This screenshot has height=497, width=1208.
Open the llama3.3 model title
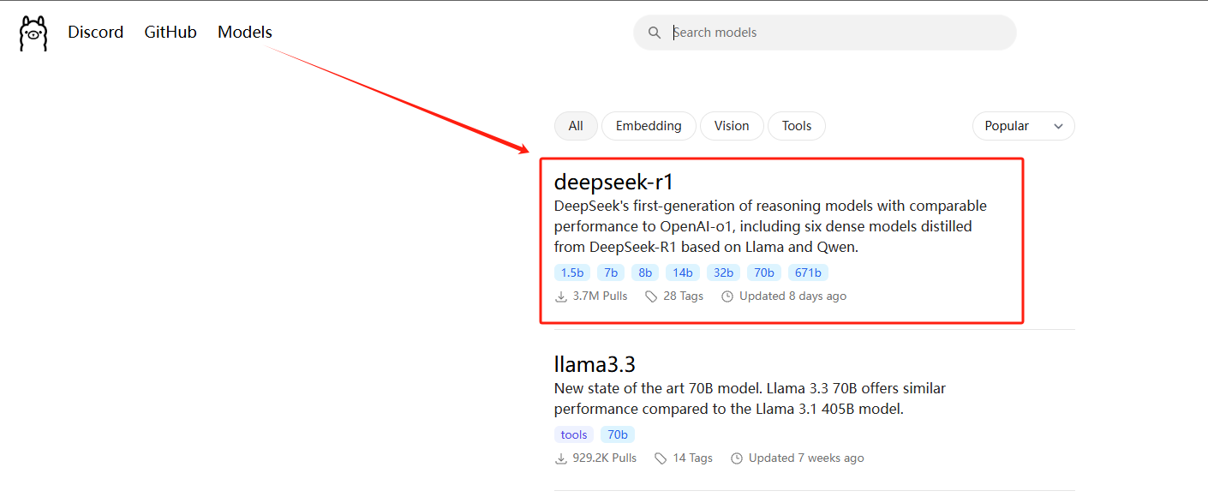point(595,364)
